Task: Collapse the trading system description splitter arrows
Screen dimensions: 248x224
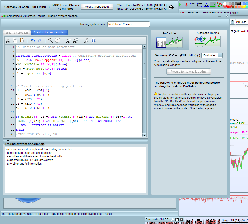Action: click(8, 141)
